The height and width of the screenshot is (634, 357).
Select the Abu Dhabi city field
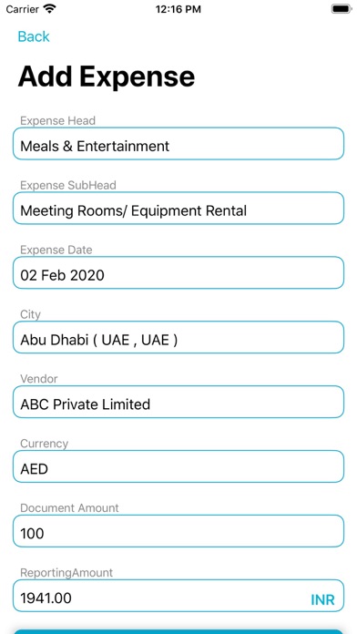[x=178, y=337]
